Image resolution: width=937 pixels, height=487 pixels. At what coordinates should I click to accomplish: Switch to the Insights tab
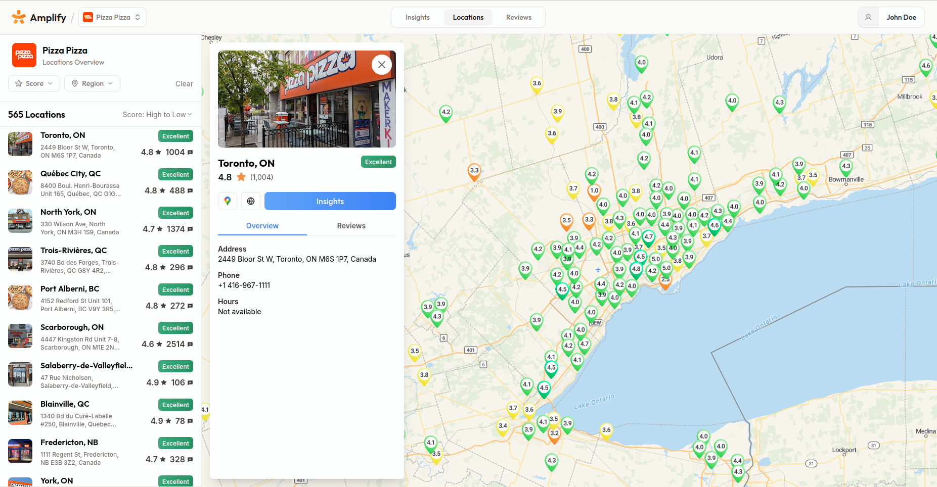[x=418, y=17]
